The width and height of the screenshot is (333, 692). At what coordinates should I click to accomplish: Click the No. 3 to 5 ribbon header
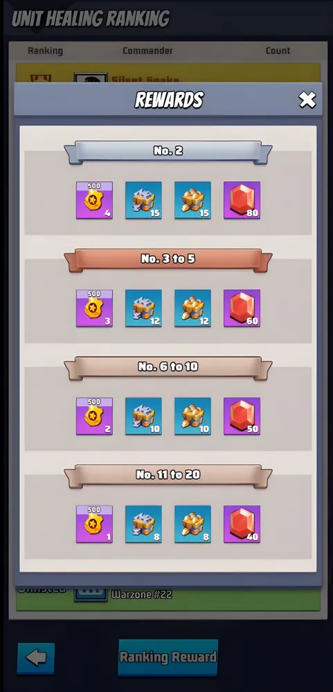click(168, 260)
